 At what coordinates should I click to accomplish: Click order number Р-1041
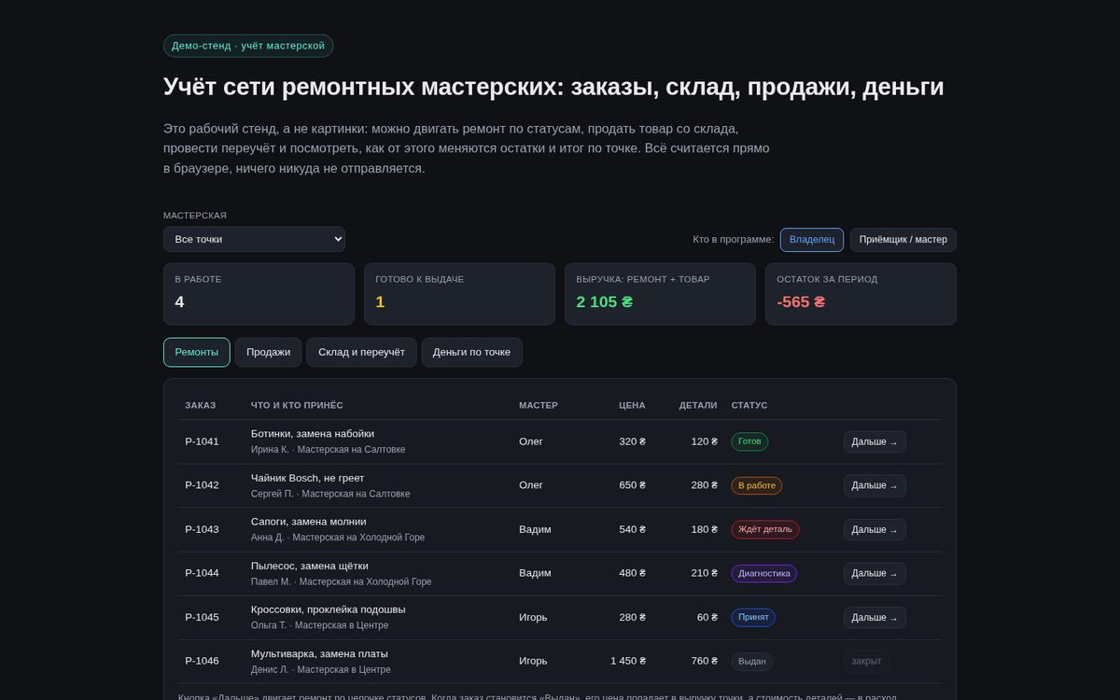pyautogui.click(x=202, y=441)
